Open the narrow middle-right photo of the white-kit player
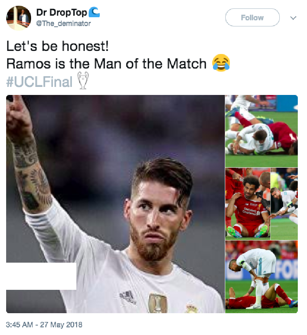This screenshot has height=335, width=307. coord(284,204)
